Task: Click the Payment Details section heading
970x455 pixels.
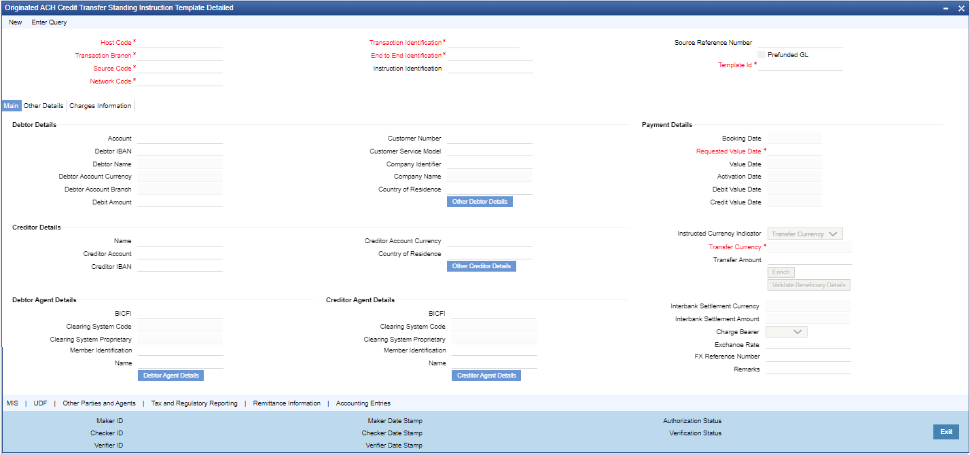Action: (667, 125)
